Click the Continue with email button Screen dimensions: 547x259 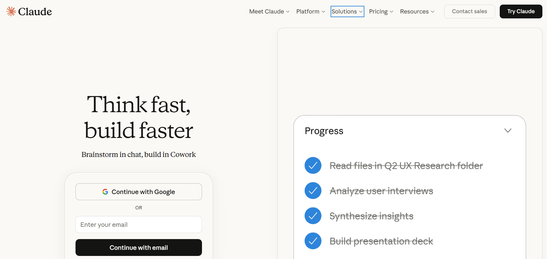pyautogui.click(x=139, y=248)
